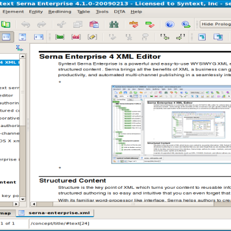This screenshot has height=231, width=231.
Task: Click the 'Structured Content' heading
Action: [73, 181]
